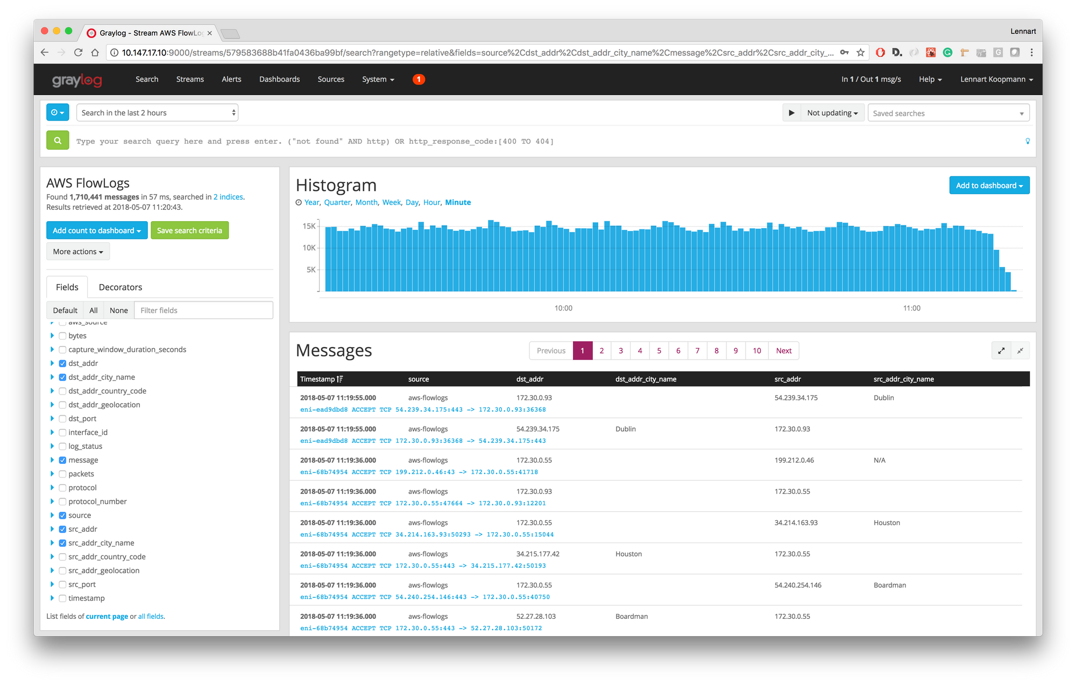Collapse the Messages table view
The image size is (1076, 684).
coord(1021,350)
